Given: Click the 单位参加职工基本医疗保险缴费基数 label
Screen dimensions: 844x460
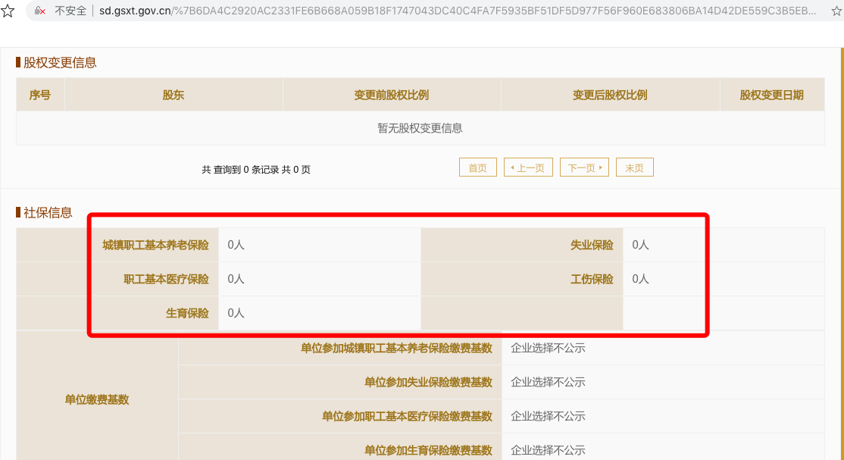Looking at the screenshot, I should (407, 416).
